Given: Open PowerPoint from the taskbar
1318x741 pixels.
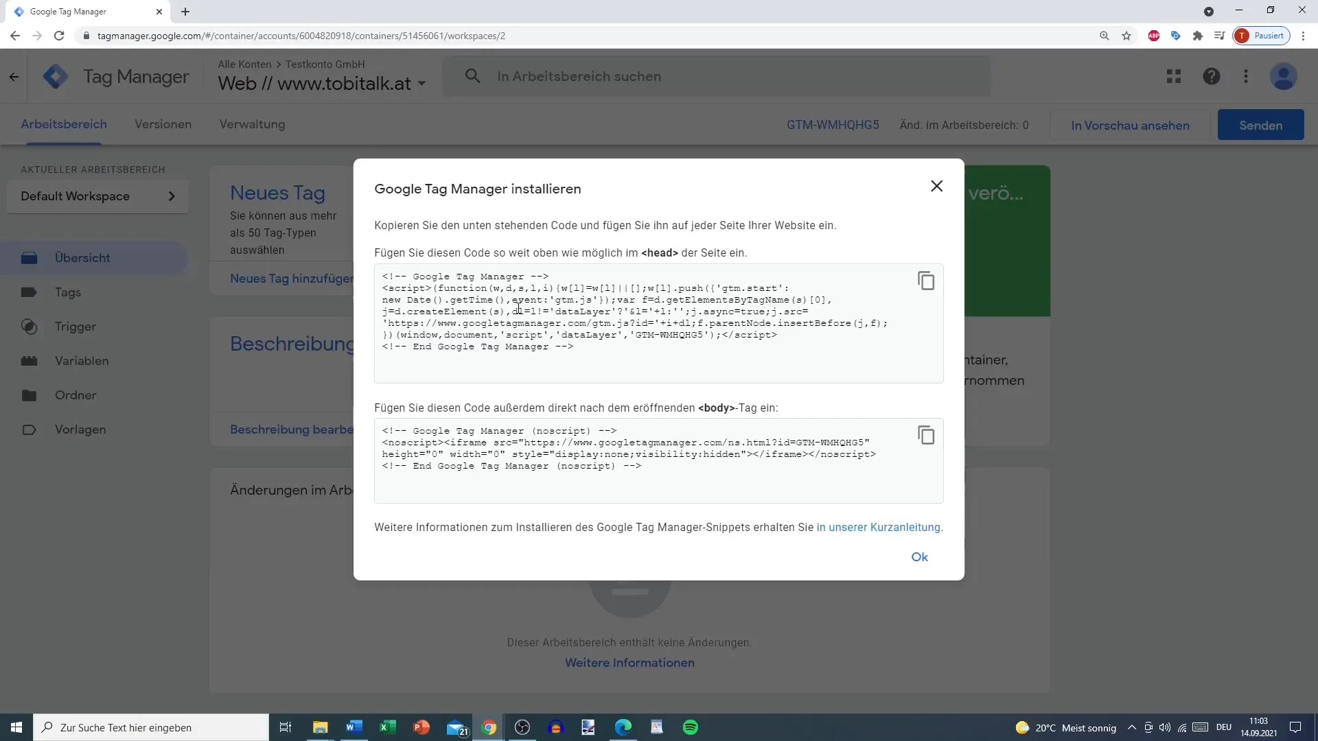Looking at the screenshot, I should [421, 727].
